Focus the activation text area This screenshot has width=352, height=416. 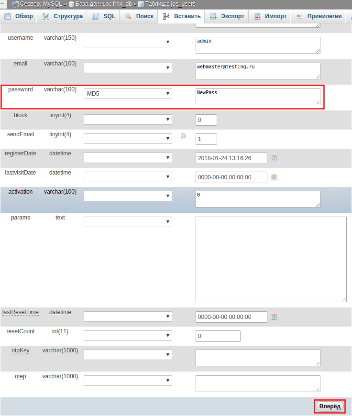coord(258,199)
